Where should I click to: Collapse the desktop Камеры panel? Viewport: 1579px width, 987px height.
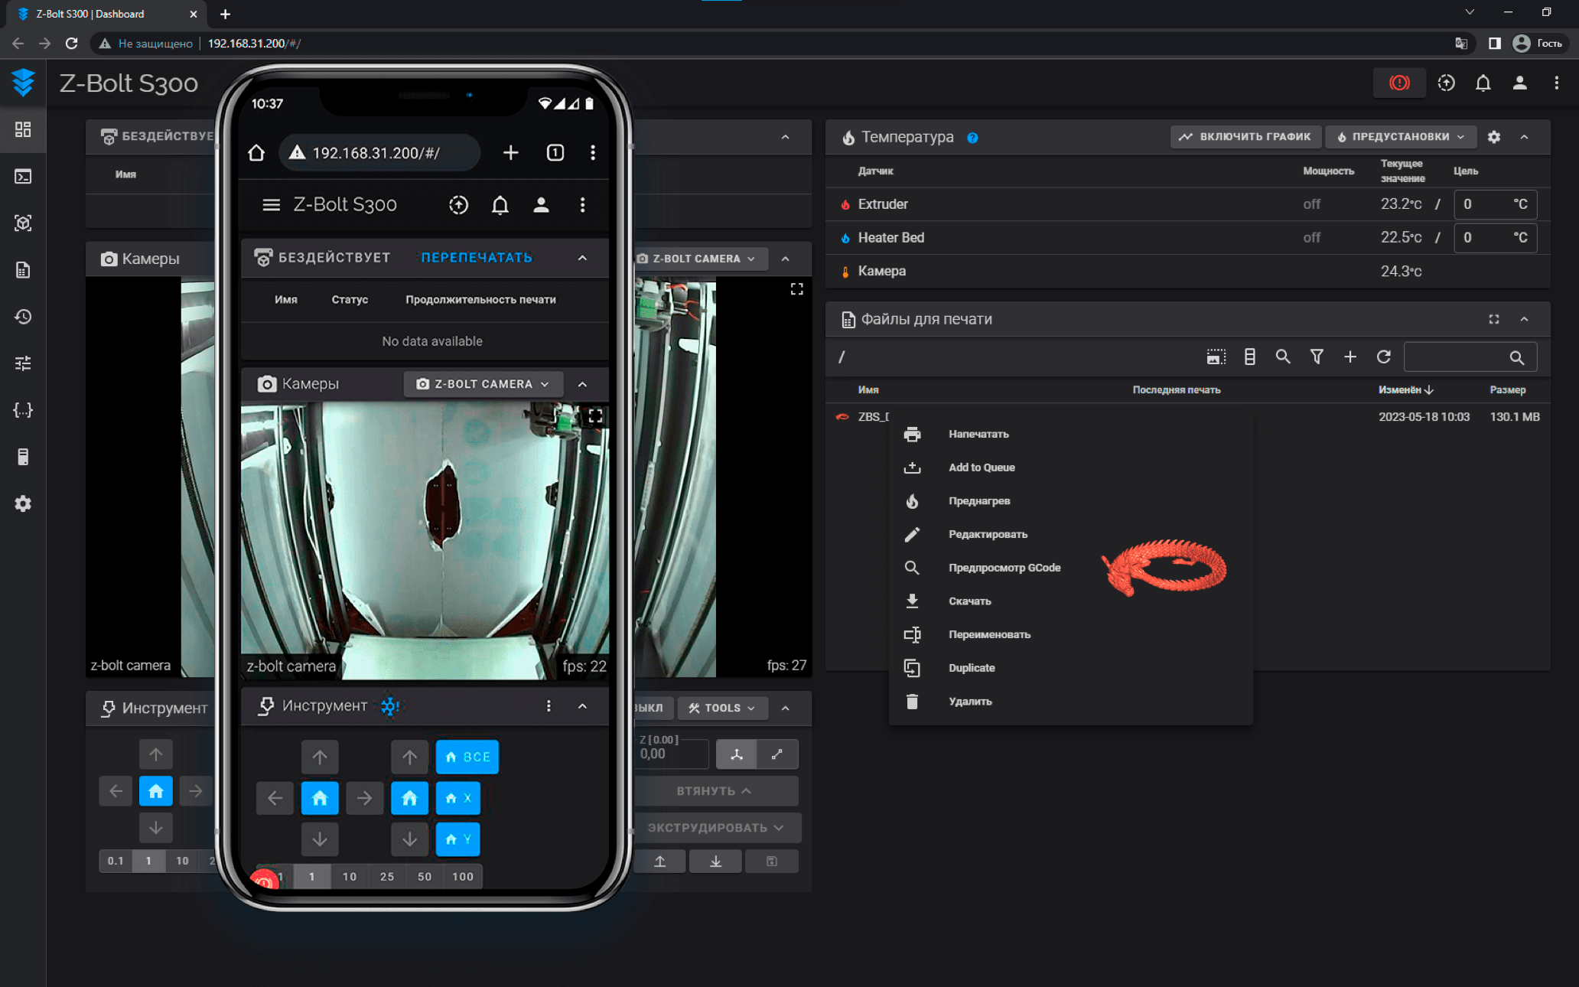(785, 259)
